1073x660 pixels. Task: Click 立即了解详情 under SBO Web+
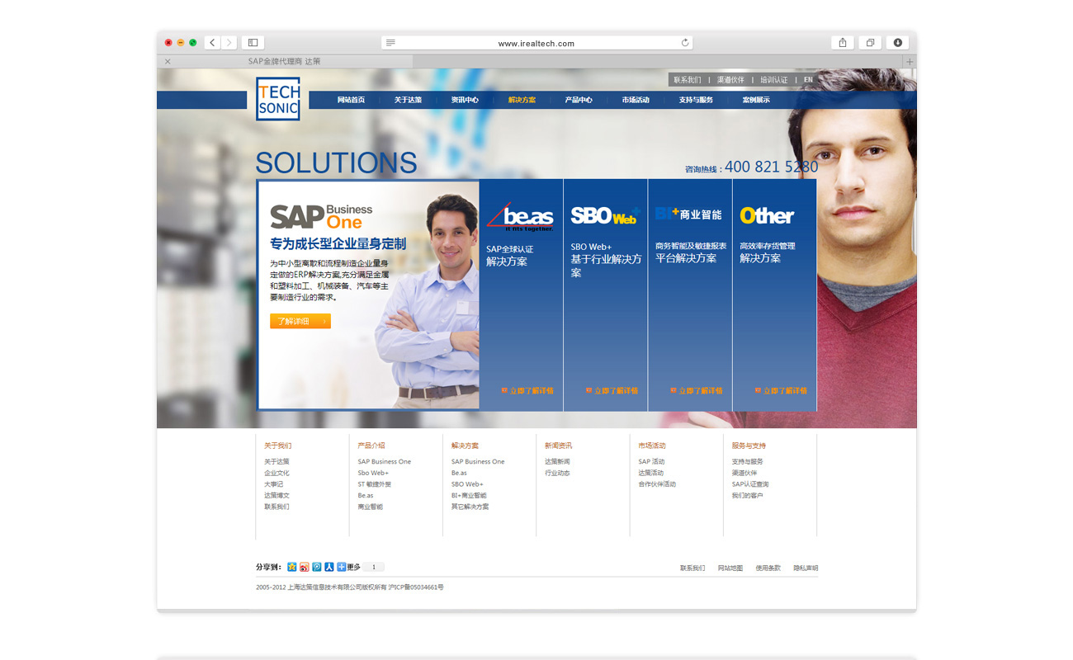[x=612, y=391]
